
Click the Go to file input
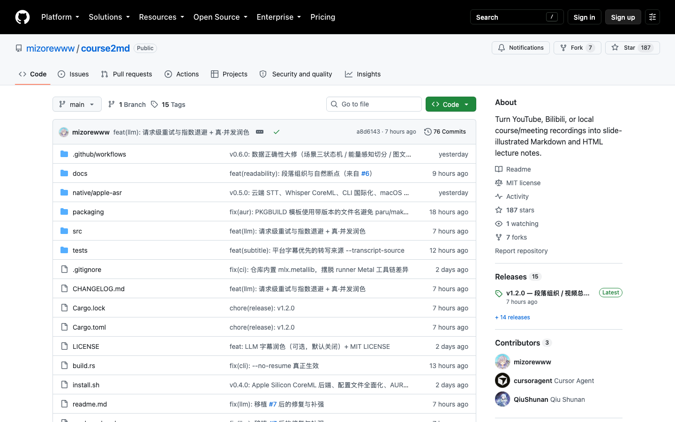[x=374, y=104]
